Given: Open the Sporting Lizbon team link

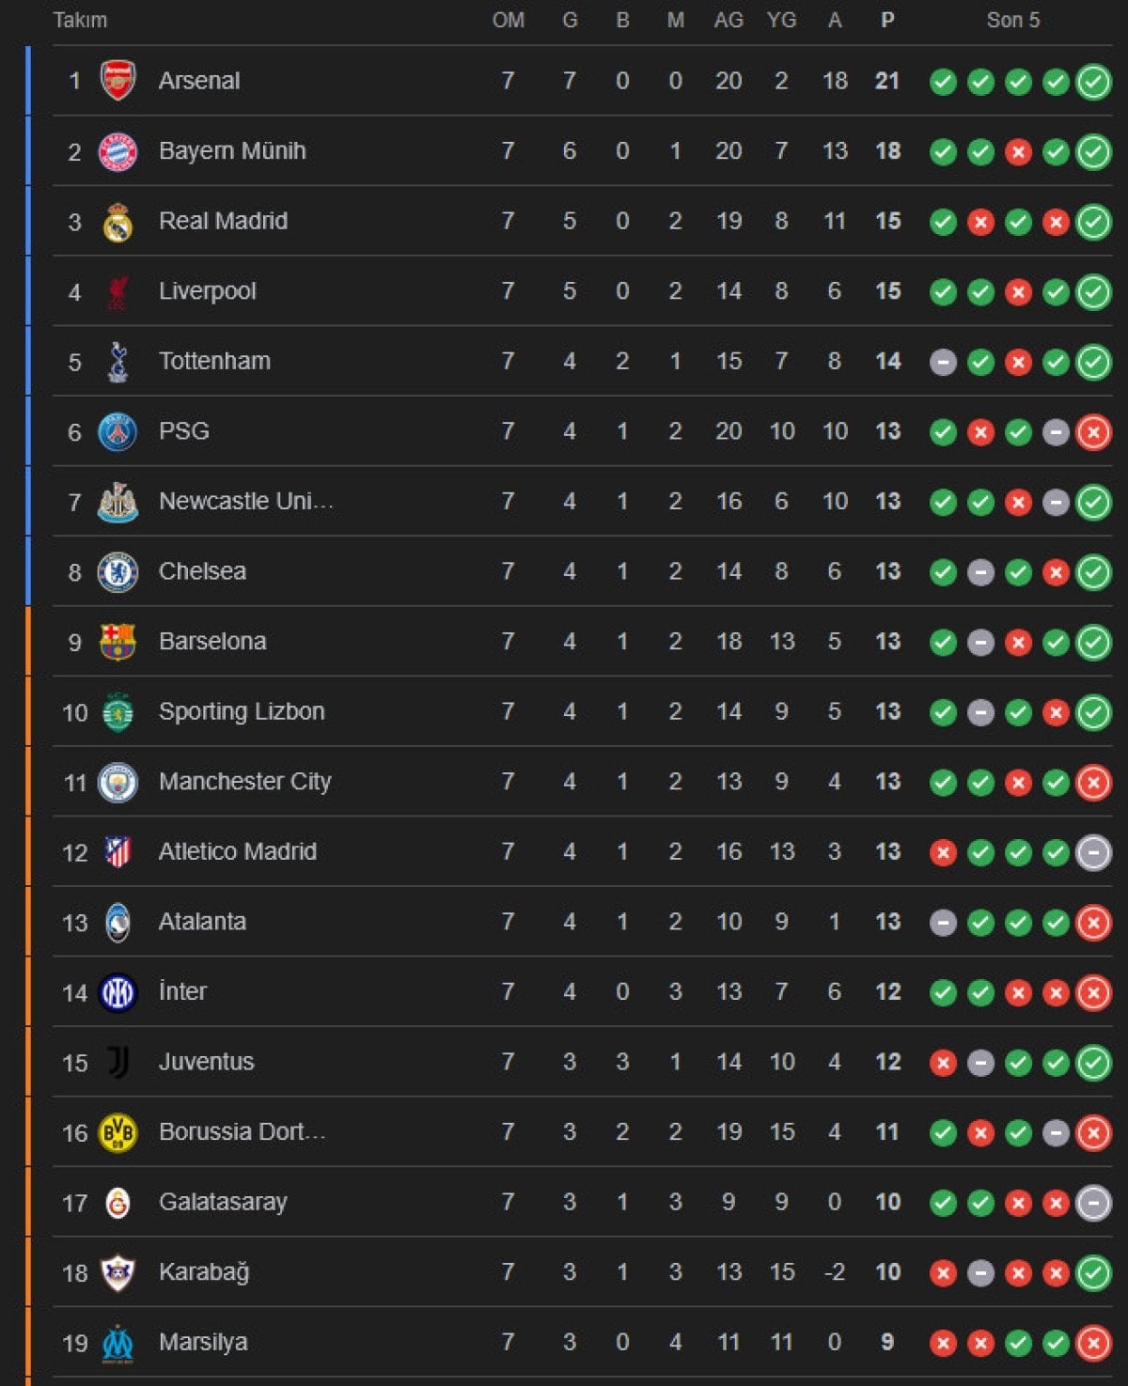Looking at the screenshot, I should coord(242,711).
